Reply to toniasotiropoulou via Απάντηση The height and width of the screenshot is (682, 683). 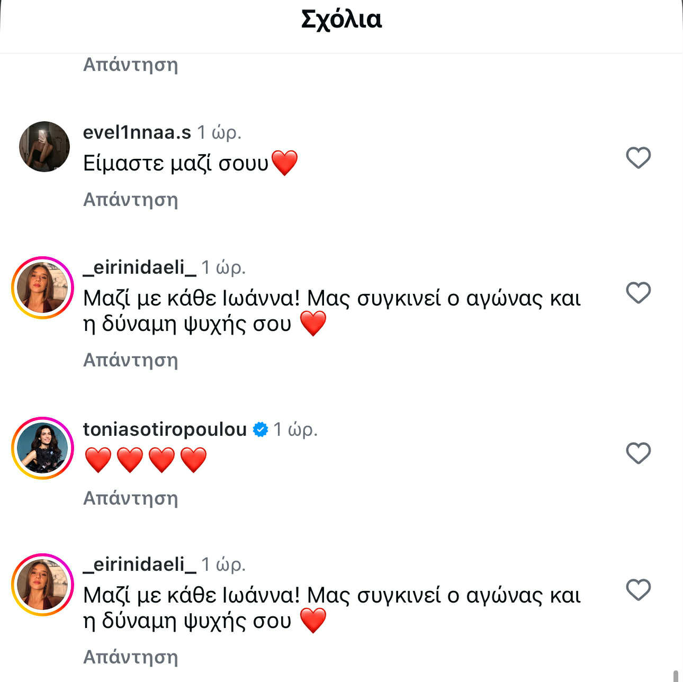[130, 498]
